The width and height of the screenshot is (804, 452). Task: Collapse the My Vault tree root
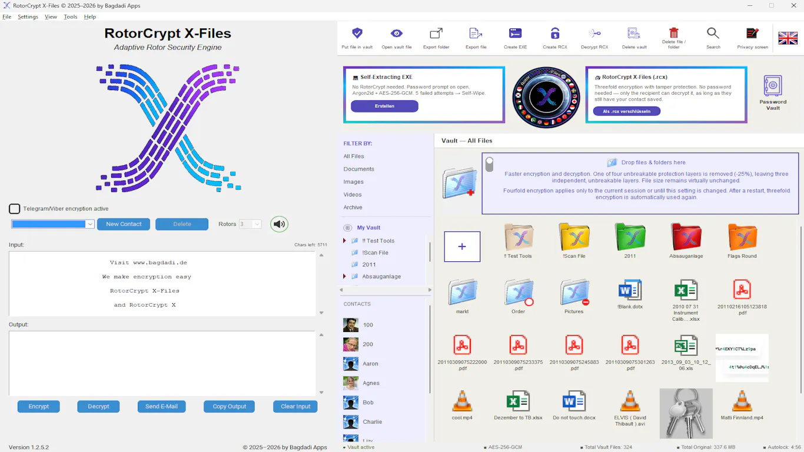pyautogui.click(x=347, y=228)
